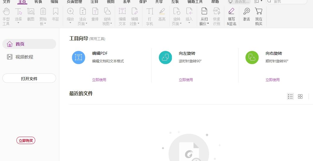Switch recent files to list view
This screenshot has width=313, height=161.
(x=290, y=96)
